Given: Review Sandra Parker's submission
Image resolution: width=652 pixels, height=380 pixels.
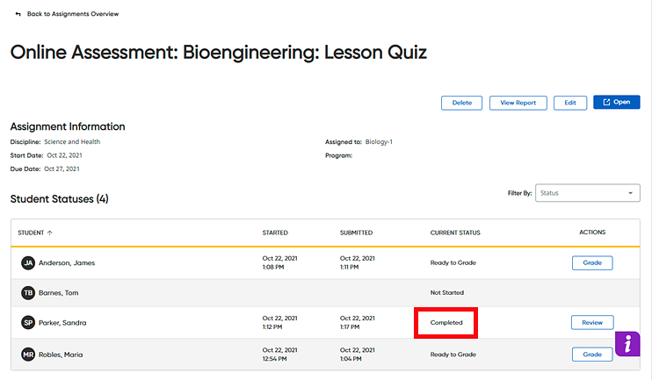Looking at the screenshot, I should [592, 323].
